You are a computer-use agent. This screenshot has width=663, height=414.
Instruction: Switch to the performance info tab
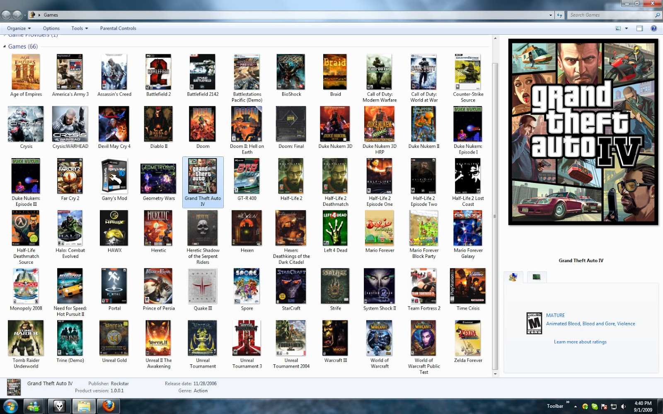537,277
